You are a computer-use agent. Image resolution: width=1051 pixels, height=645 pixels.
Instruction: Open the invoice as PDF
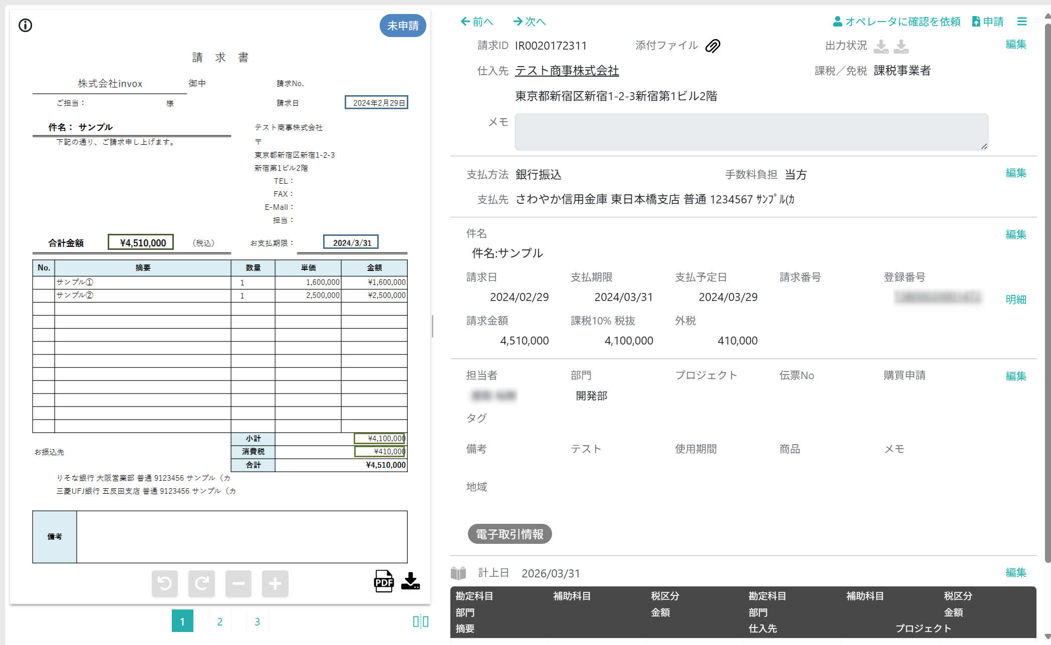(384, 581)
